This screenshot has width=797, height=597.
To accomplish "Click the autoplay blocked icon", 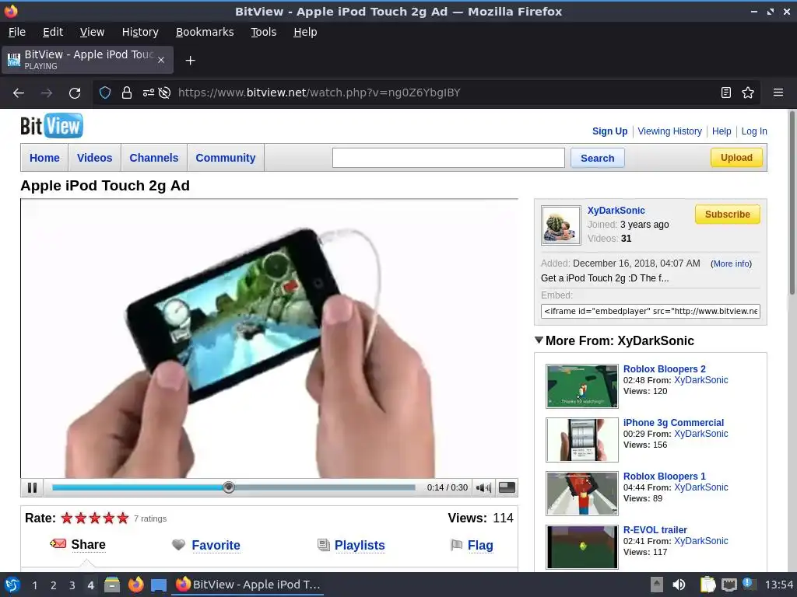I will click(164, 93).
